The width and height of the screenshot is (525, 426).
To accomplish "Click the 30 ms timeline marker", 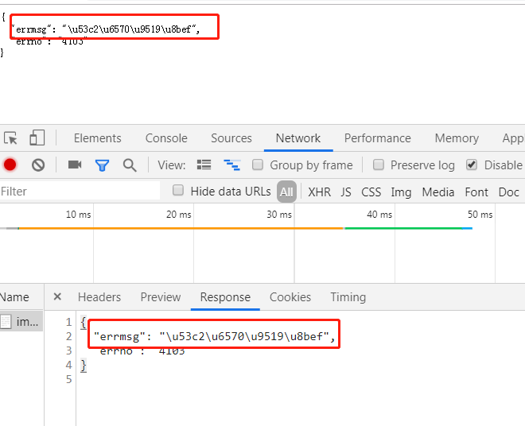I will (x=279, y=214).
